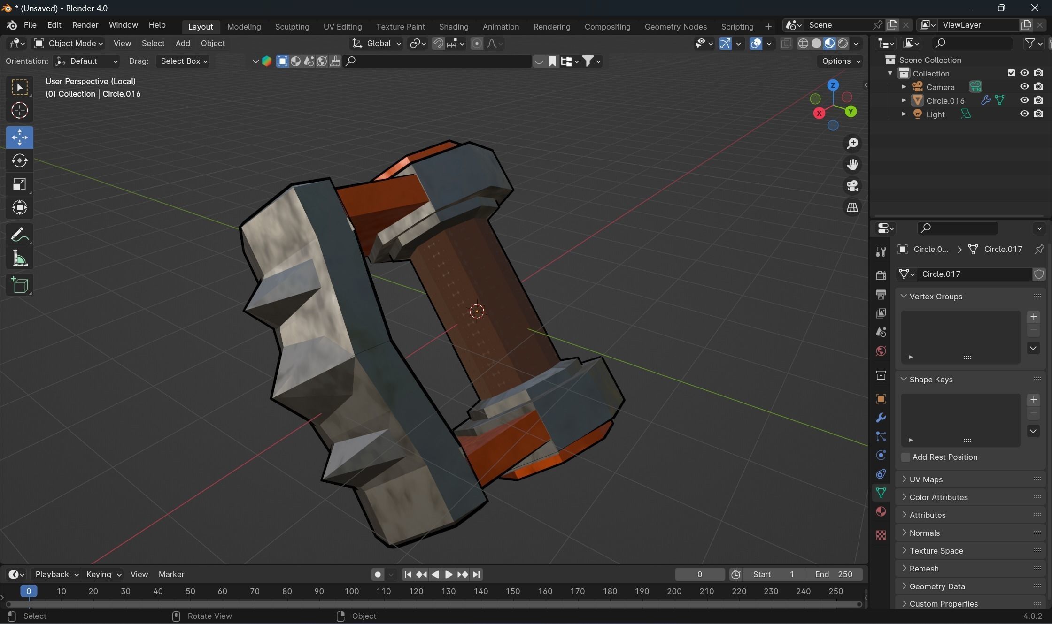Switch to the Geometry Nodes workspace tab
Image resolution: width=1052 pixels, height=624 pixels.
point(675,27)
